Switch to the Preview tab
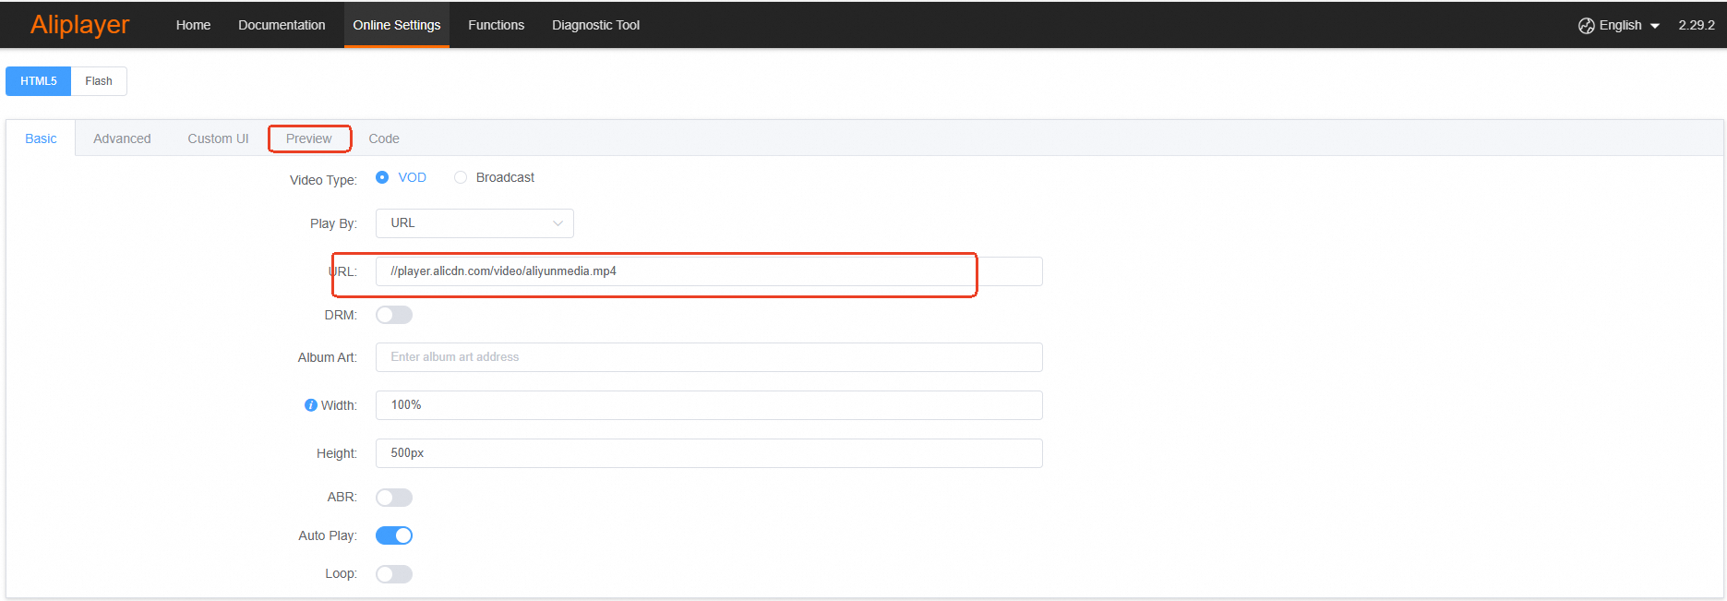1727x601 pixels. tap(308, 138)
